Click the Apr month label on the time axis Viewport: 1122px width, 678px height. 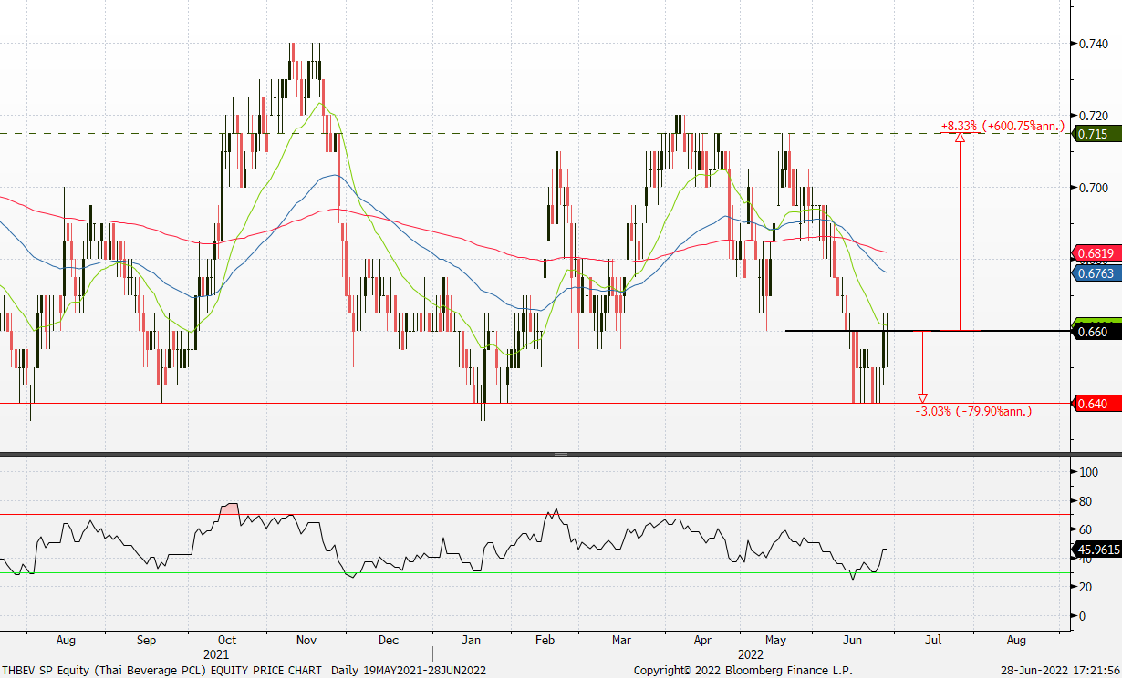pyautogui.click(x=701, y=641)
